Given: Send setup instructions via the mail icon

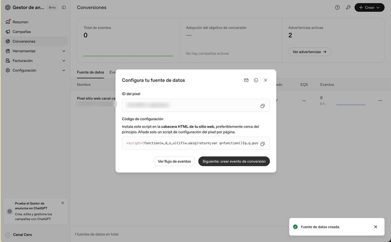Looking at the screenshot, I should [246, 80].
